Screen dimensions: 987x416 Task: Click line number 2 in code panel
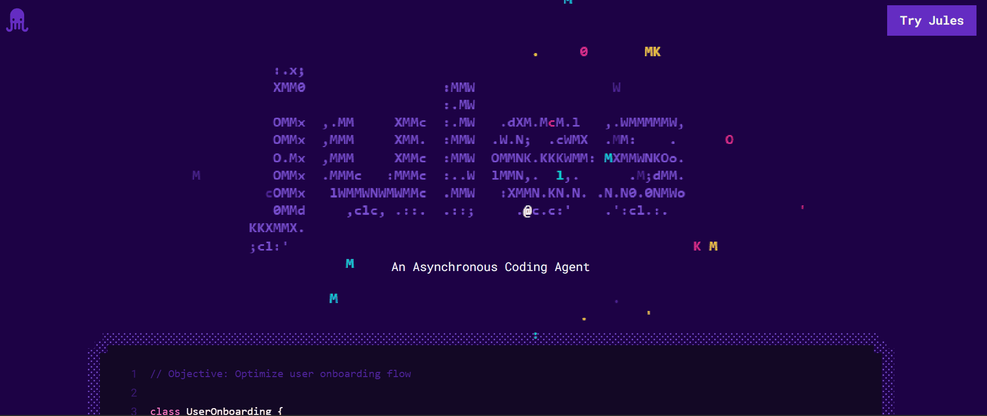pyautogui.click(x=134, y=393)
